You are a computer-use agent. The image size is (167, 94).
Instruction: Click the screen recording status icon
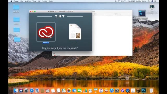116,1
